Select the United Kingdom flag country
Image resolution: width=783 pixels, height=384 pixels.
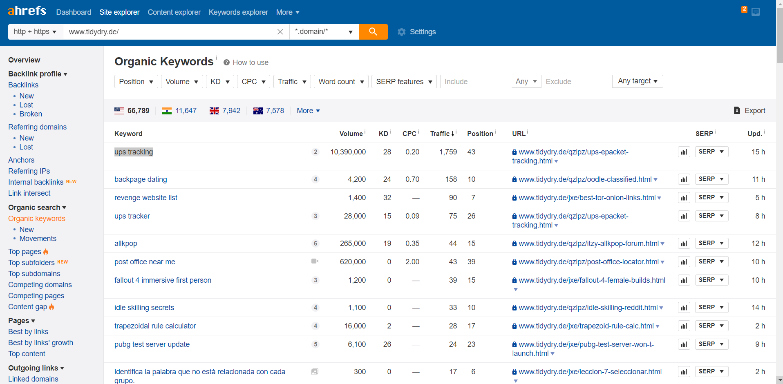(214, 111)
